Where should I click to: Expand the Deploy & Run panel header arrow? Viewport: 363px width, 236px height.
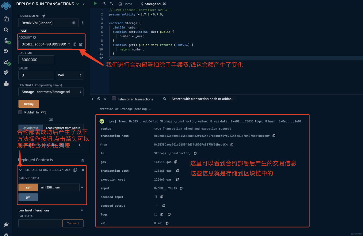(84, 4)
